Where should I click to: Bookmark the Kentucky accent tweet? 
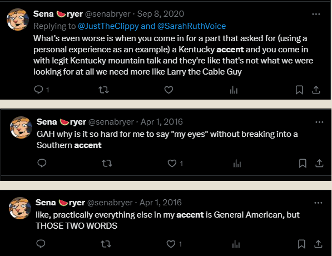point(299,90)
